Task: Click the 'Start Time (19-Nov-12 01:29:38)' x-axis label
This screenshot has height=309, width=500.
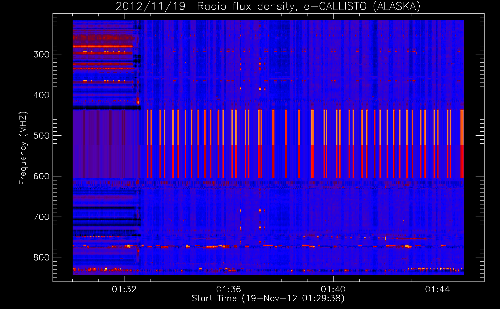Action: coord(268,298)
